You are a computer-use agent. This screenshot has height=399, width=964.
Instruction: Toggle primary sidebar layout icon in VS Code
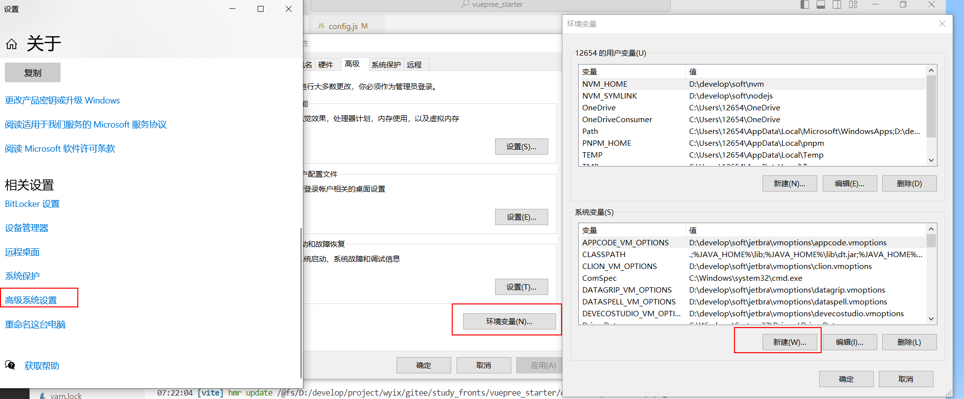click(805, 4)
